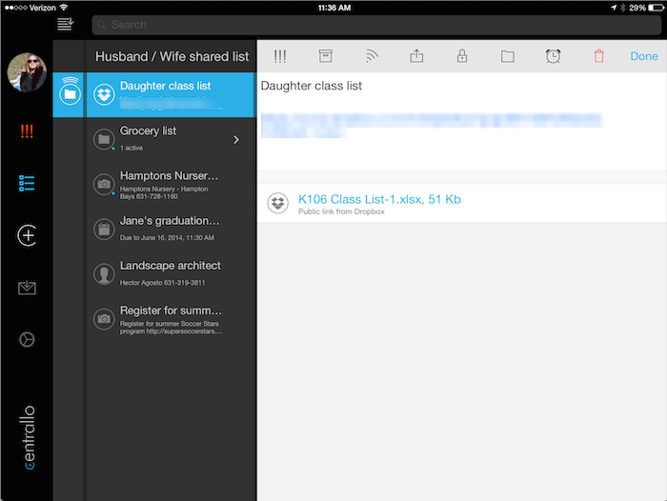Open the task list view in sidebar
The image size is (667, 501).
[x=27, y=183]
